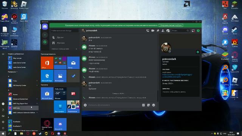The width and height of the screenshot is (242, 136).
Task: Start a video call in Discord
Action: pyautogui.click(x=153, y=31)
